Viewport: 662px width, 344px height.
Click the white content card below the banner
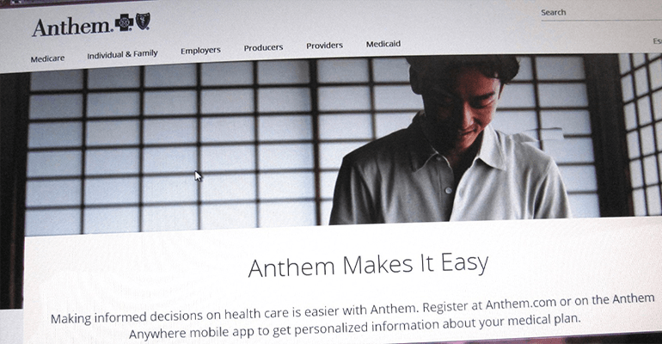pos(342,283)
